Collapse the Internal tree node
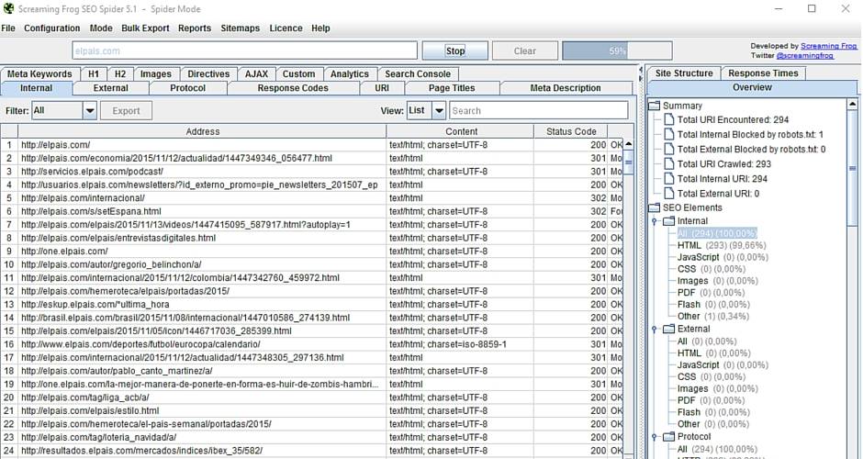The image size is (863, 459). 655,221
